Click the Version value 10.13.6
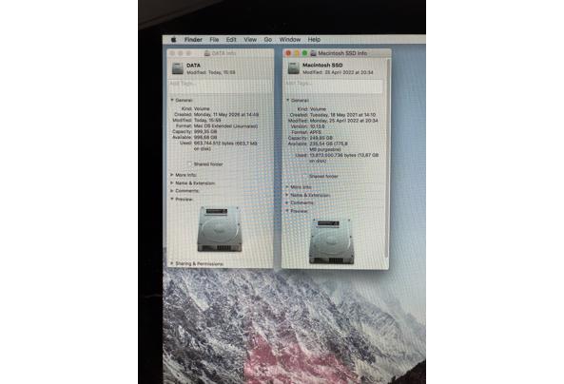This screenshot has width=564, height=384. click(318, 126)
